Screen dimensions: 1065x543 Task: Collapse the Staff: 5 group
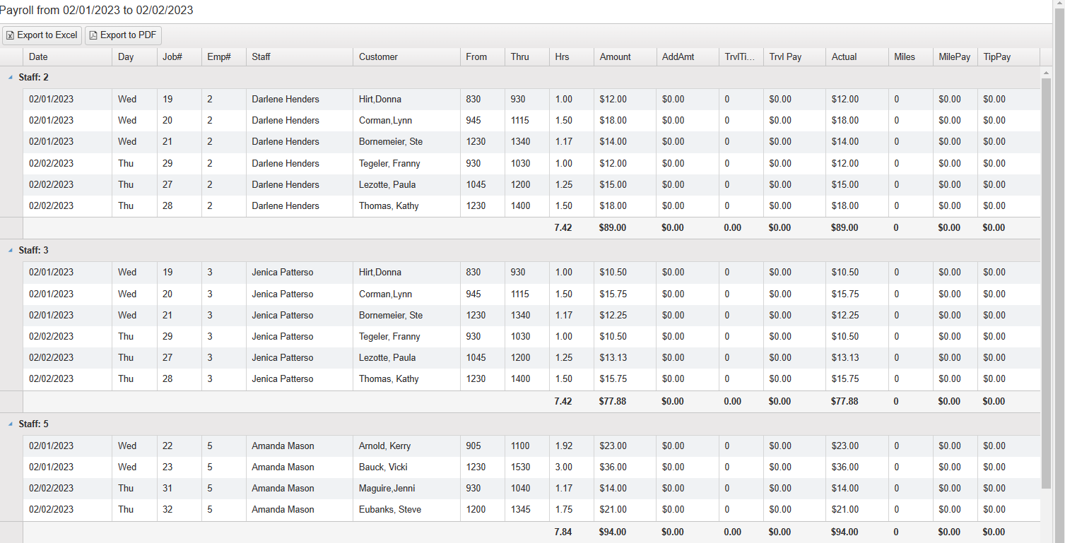(x=11, y=424)
